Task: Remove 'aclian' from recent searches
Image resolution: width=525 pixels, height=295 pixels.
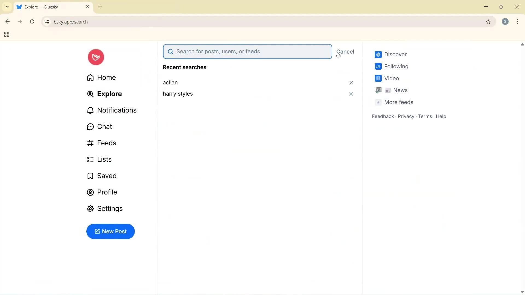Action: coord(351,82)
